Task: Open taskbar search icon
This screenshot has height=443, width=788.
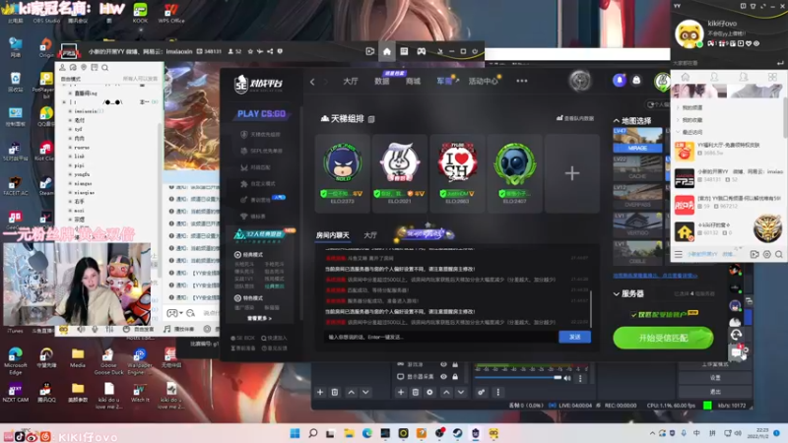Action: tap(312, 433)
